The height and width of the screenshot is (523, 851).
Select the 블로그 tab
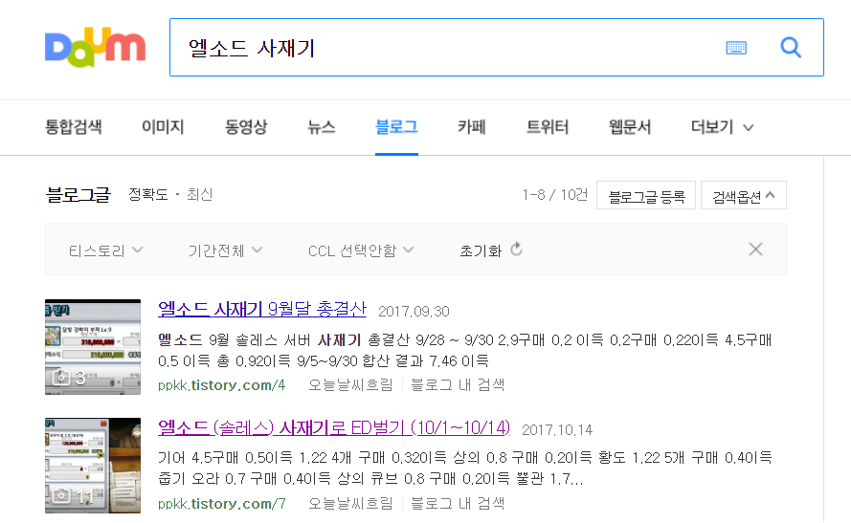[x=396, y=127]
